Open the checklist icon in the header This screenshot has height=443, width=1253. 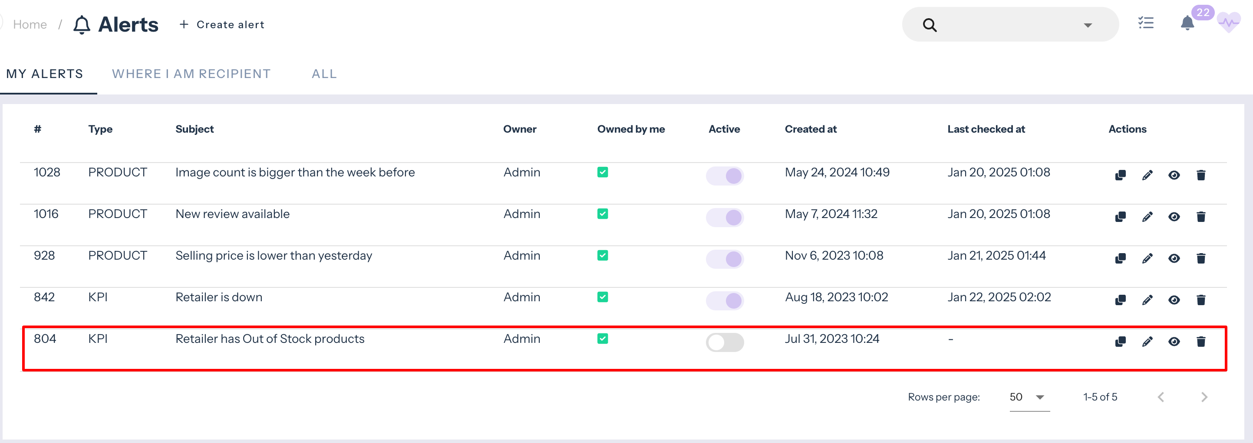(x=1145, y=23)
